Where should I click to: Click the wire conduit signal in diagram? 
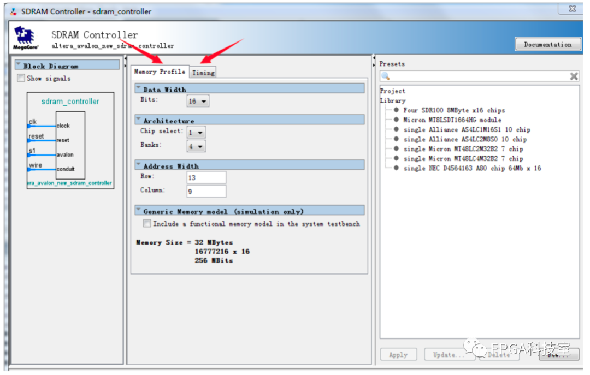tap(36, 165)
